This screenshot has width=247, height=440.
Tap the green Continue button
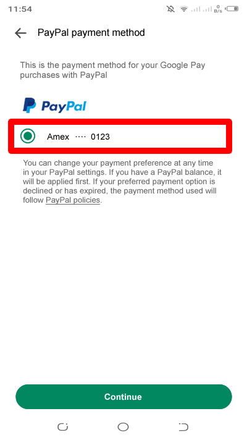tap(124, 397)
